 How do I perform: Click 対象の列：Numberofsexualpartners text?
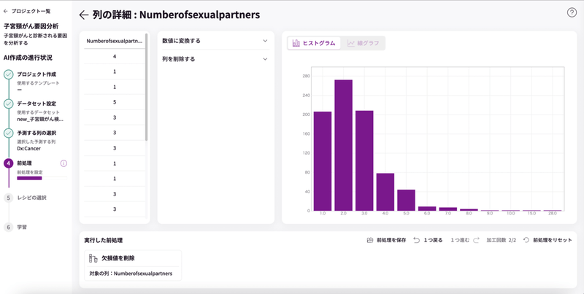tap(131, 274)
